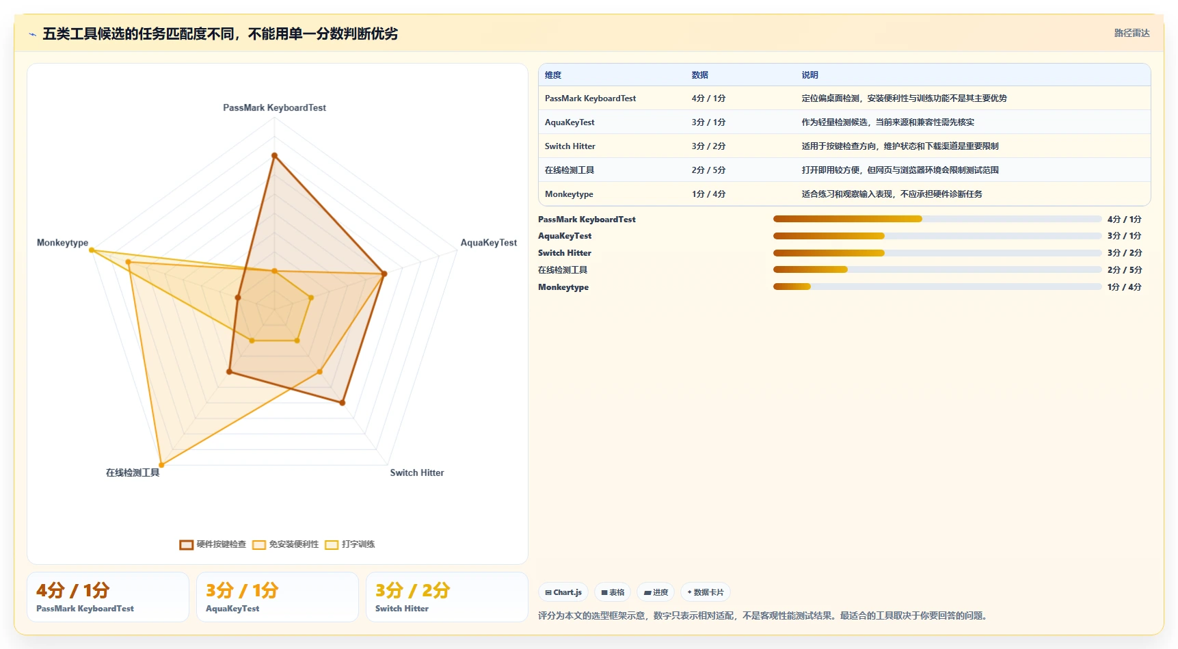
Task: Select the Monkeytype table row name
Action: 569,194
